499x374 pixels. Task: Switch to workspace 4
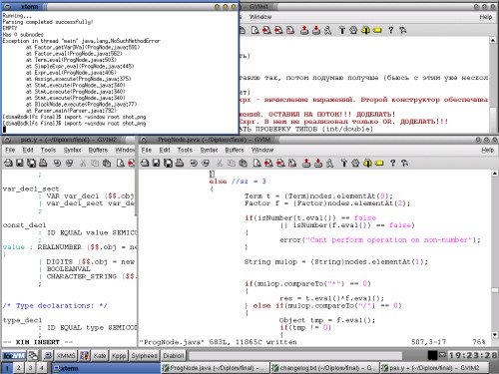[42, 368]
